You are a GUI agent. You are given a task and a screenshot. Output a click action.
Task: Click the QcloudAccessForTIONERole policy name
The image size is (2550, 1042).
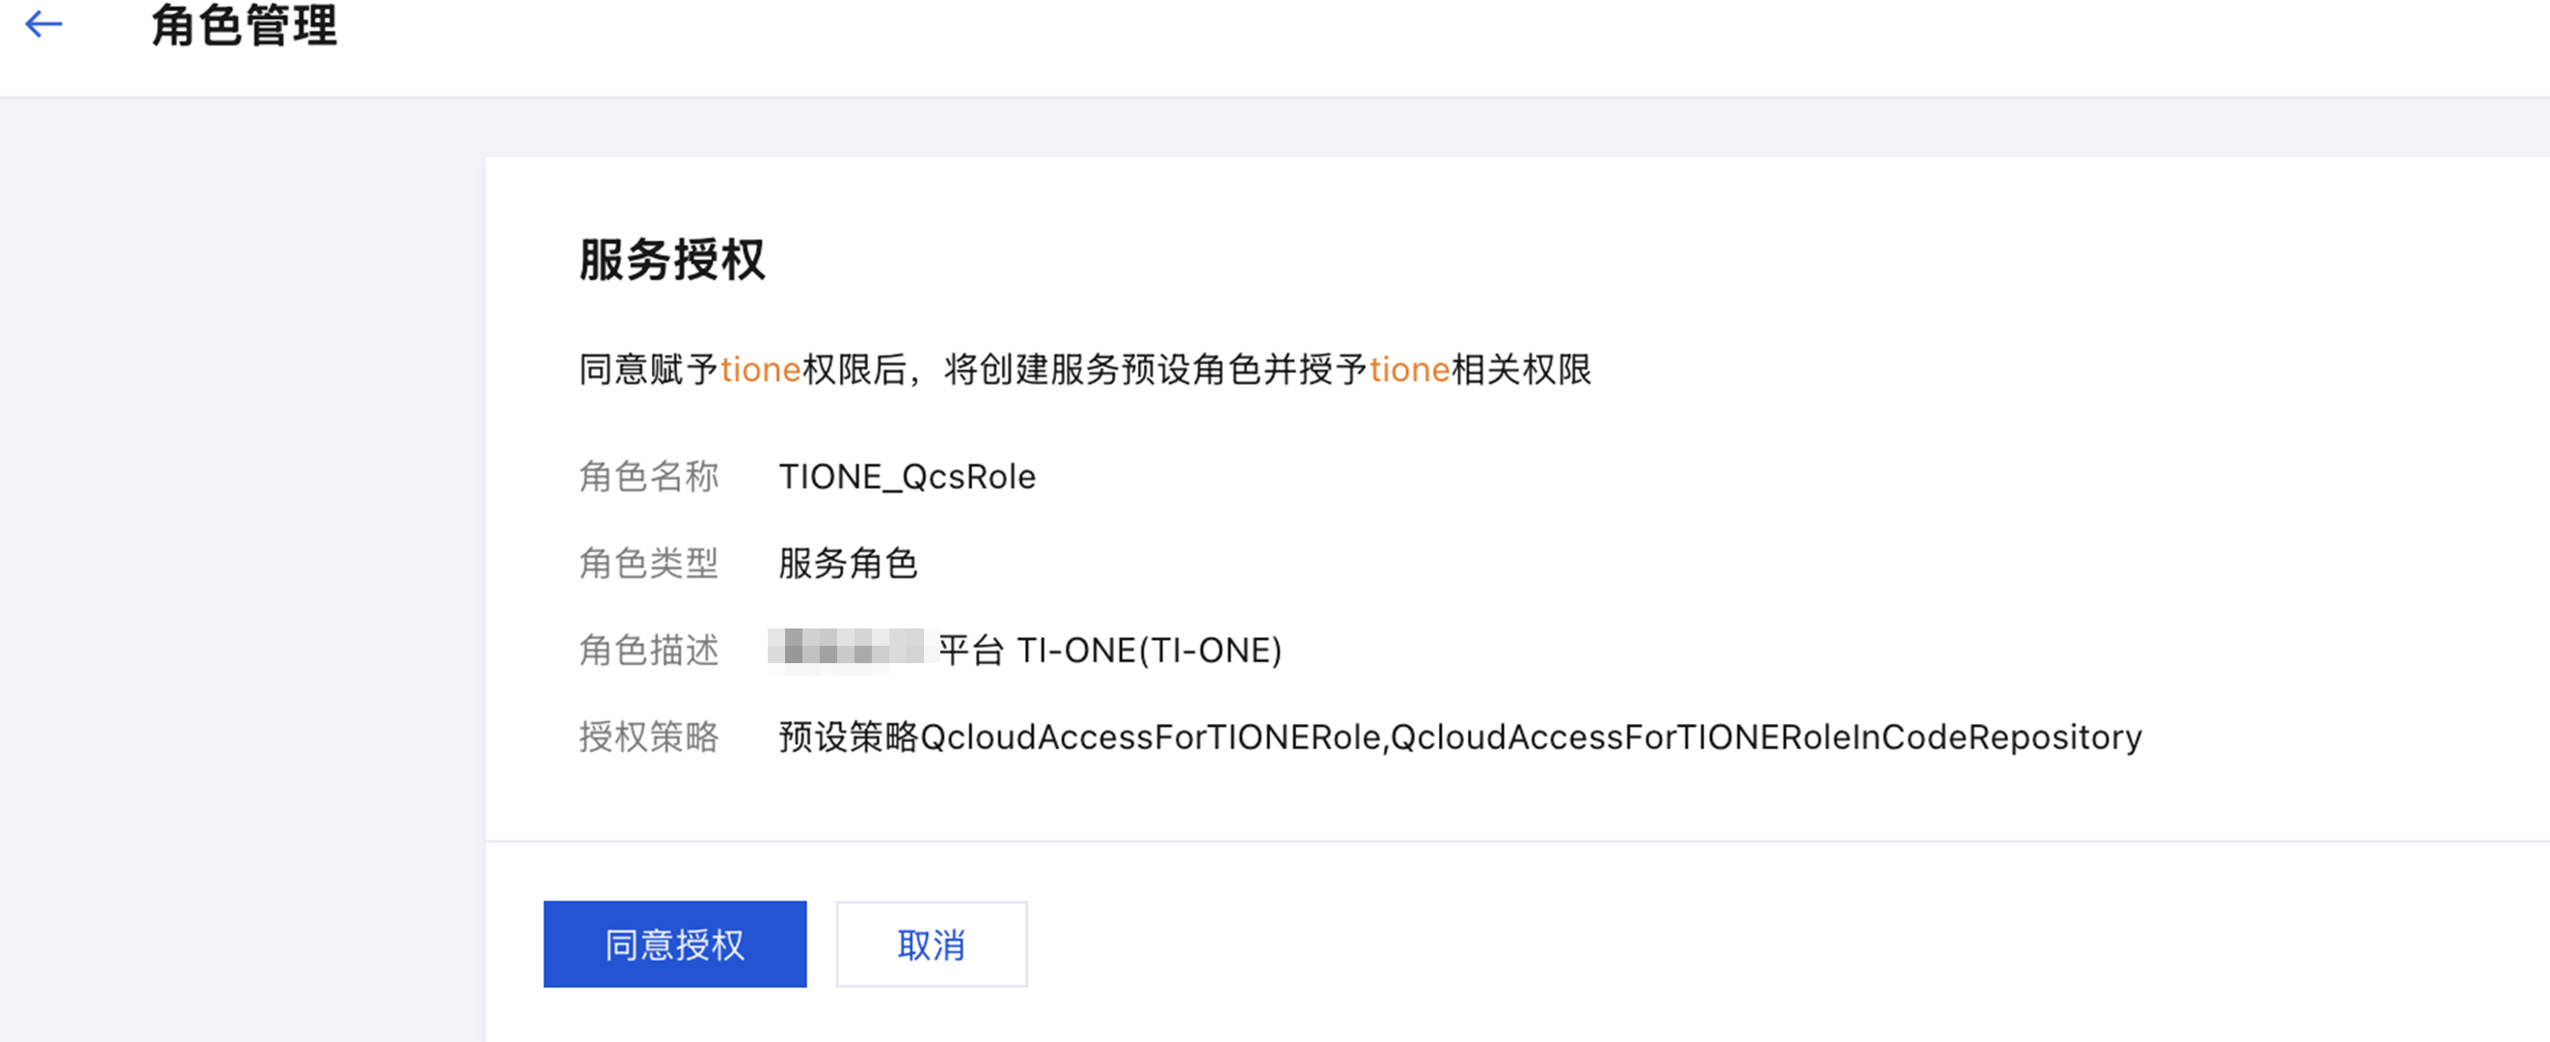(1152, 737)
